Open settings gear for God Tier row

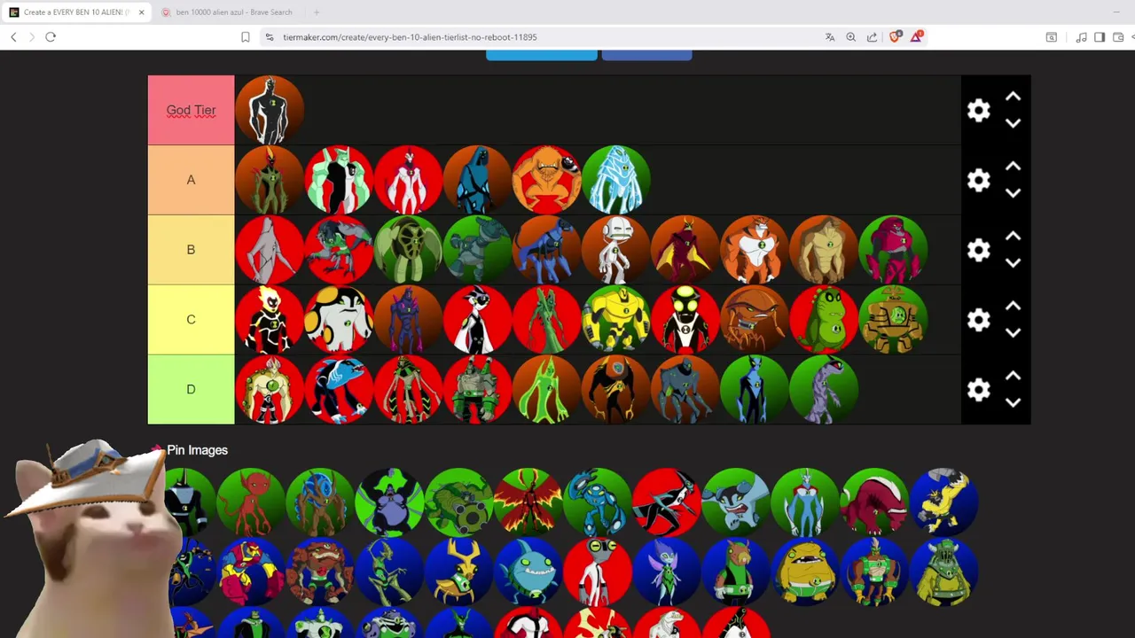coord(978,110)
